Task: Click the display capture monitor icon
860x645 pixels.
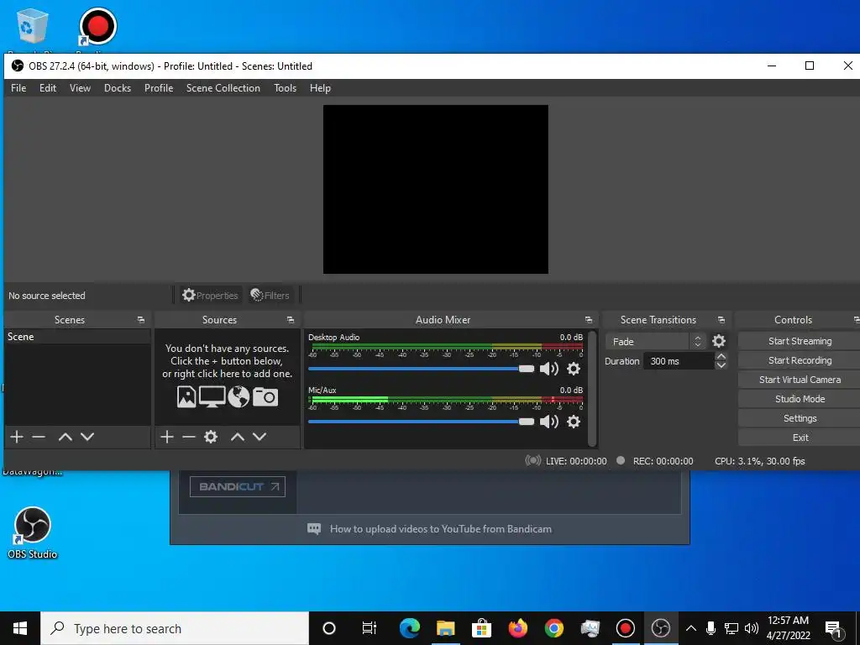Action: (212, 396)
